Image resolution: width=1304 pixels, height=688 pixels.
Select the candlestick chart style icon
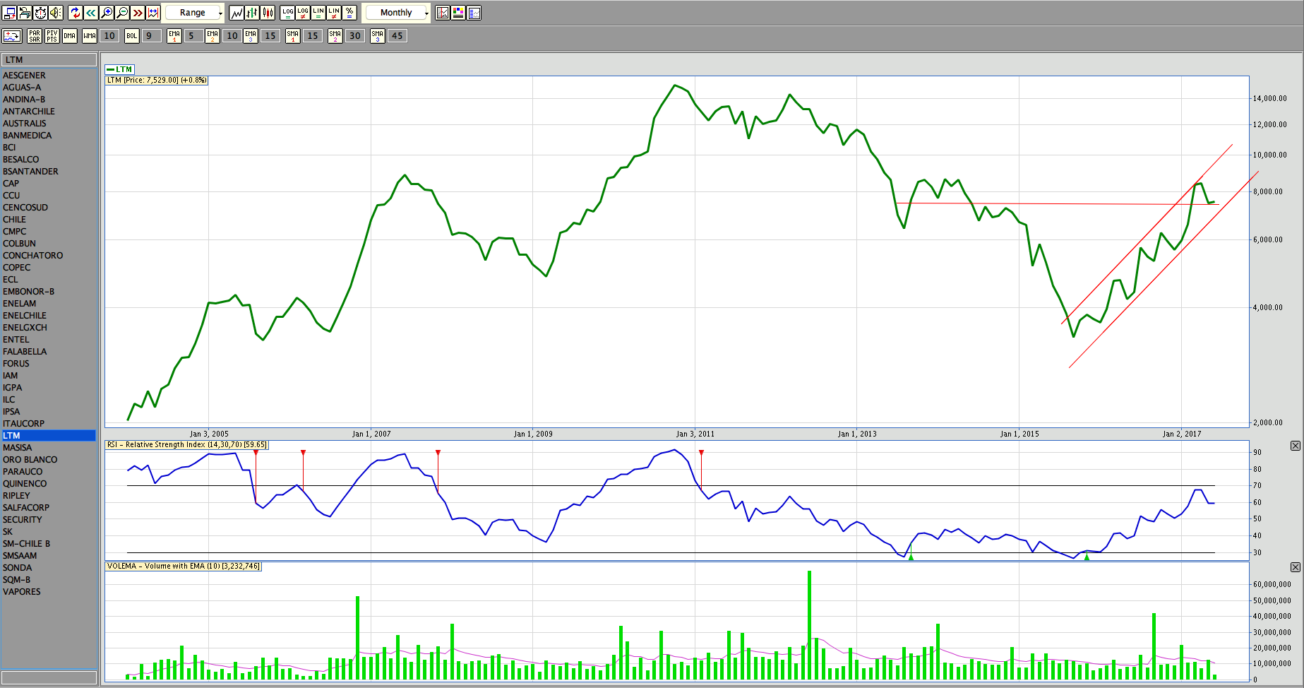coord(268,13)
